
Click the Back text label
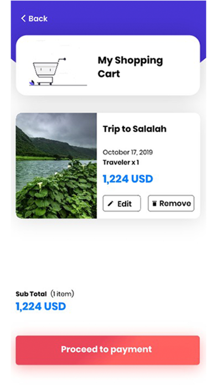[x=38, y=19]
